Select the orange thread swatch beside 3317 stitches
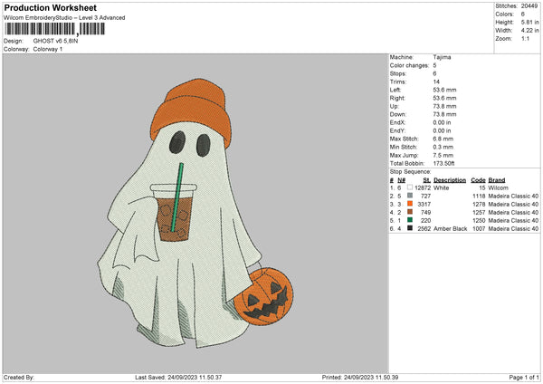 coord(410,204)
